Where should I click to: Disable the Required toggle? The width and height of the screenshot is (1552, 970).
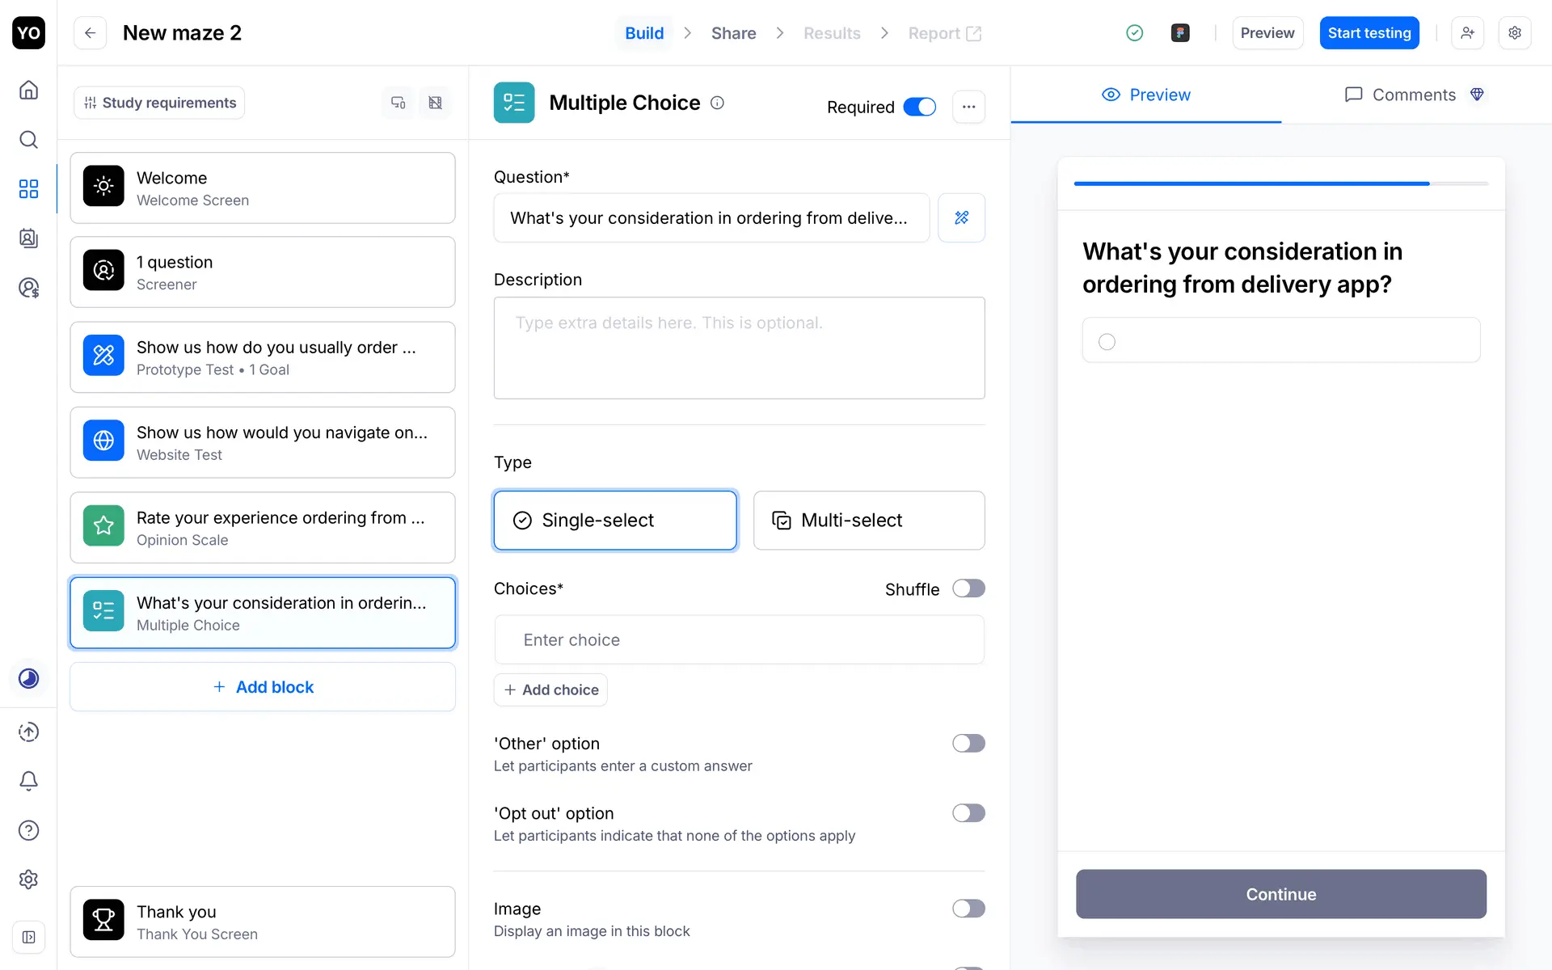(x=919, y=107)
